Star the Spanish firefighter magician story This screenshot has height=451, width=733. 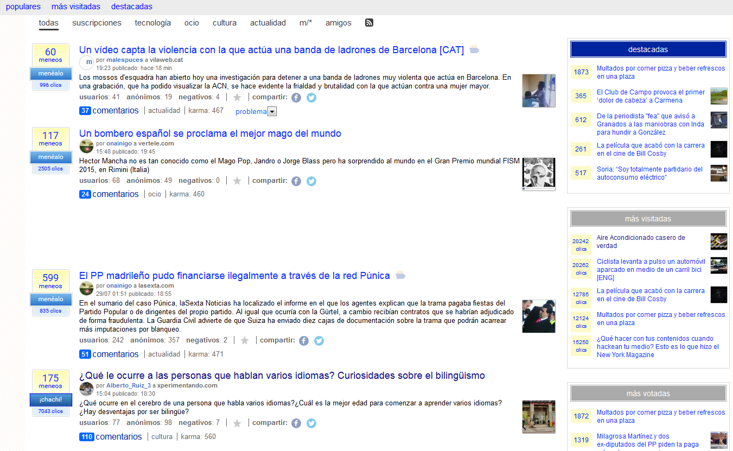coord(237,181)
